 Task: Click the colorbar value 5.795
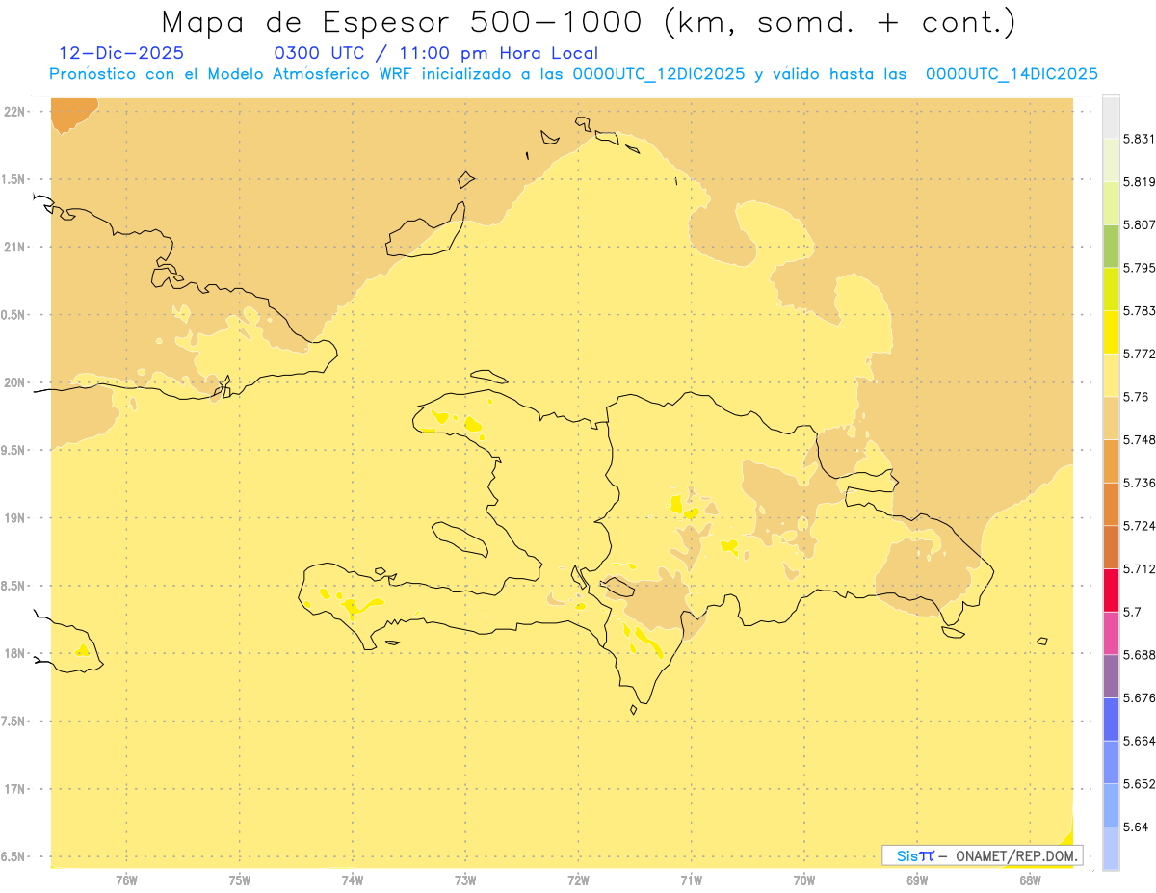[x=1140, y=268]
